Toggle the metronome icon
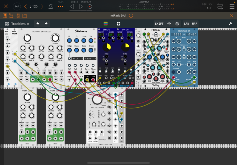Image resolution: width=237 pixels, height=165 pixels. [51, 6]
